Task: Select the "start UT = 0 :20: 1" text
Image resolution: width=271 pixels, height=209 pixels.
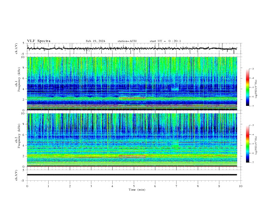Action: 165,41
